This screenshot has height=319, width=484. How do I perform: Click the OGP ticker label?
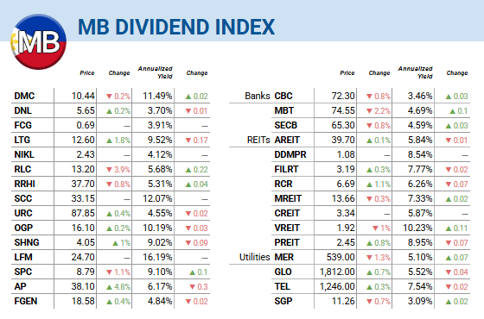(23, 228)
